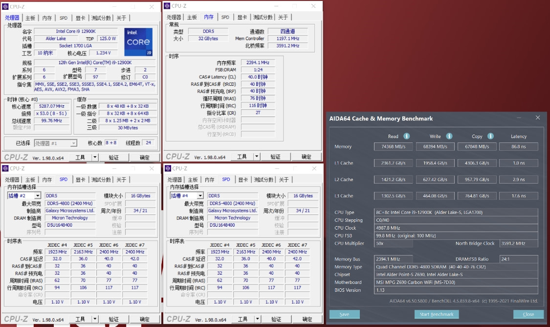Click the Intel Core i9 badge in CPU-Z
Image resolution: width=550 pixels, height=327 pixels.
tap(138, 42)
